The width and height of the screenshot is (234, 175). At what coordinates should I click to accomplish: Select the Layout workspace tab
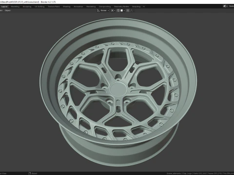tap(4, 7)
